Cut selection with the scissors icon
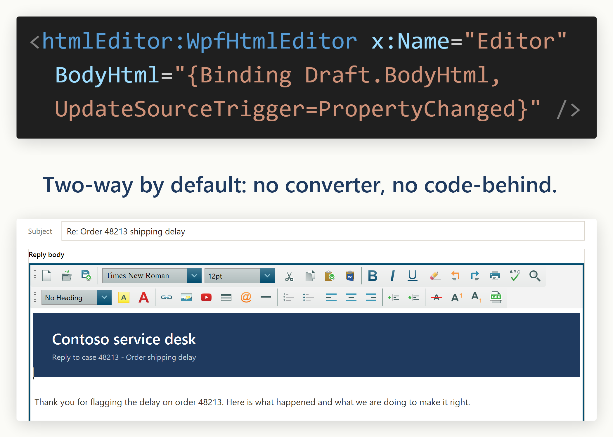Viewport: 613px width, 437px height. (289, 276)
